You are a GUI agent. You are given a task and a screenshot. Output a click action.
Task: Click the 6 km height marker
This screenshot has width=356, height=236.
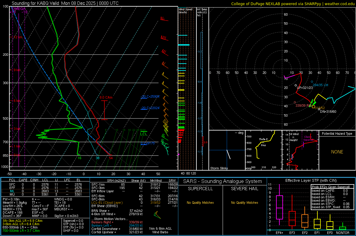[x=17, y=101]
